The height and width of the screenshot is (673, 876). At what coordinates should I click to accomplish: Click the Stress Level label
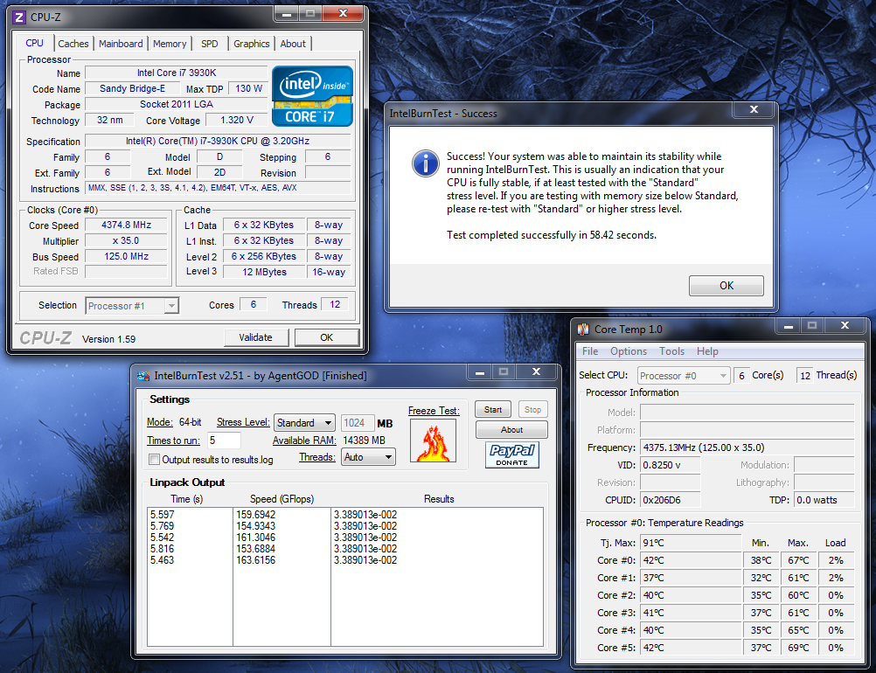coord(243,422)
